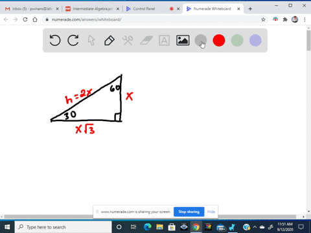Select the eraser tool

pyautogui.click(x=146, y=40)
